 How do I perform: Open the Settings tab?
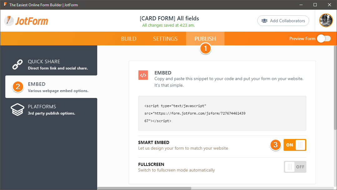(x=165, y=39)
